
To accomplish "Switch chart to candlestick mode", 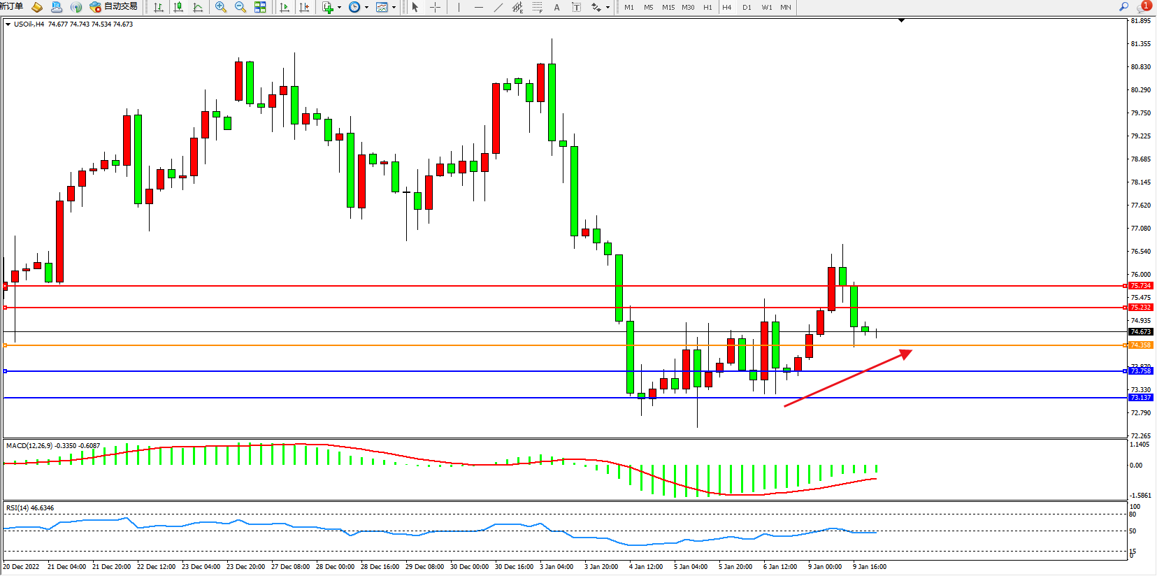I will point(178,7).
